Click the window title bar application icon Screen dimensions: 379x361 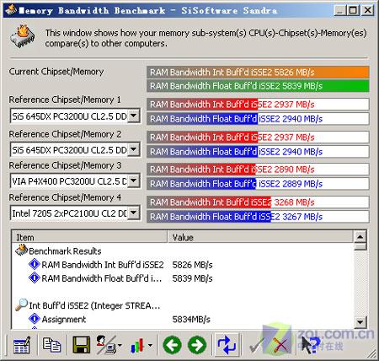pyautogui.click(x=11, y=10)
